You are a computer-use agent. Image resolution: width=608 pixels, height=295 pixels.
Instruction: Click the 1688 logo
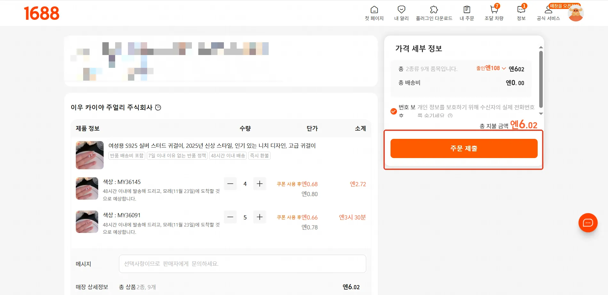coord(42,13)
